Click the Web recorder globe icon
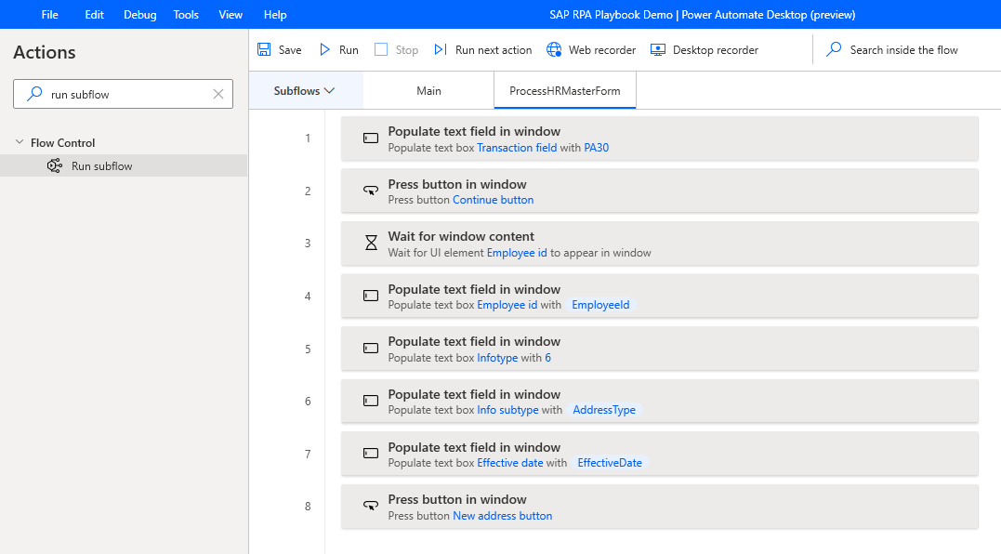 pyautogui.click(x=554, y=49)
